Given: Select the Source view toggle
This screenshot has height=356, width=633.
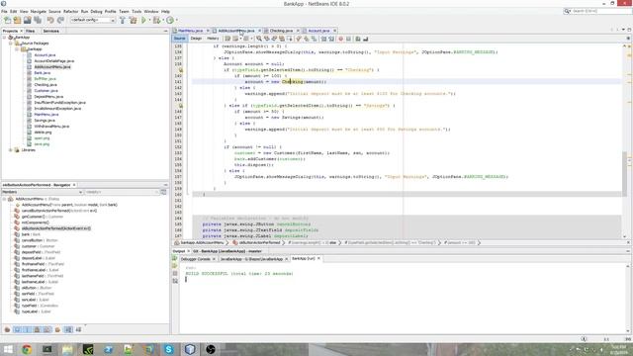Looking at the screenshot, I should [180, 39].
